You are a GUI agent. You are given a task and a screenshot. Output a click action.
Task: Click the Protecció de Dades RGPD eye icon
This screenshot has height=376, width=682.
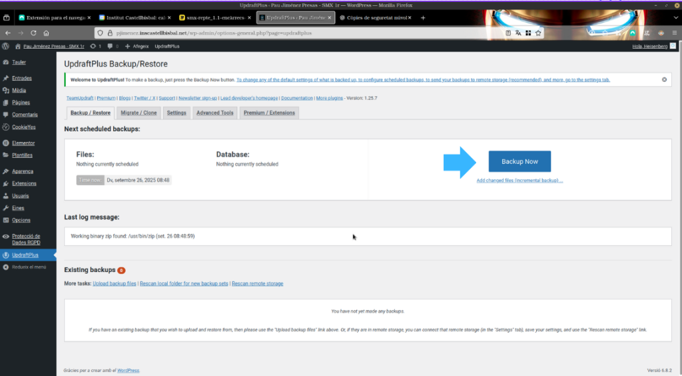(x=6, y=237)
